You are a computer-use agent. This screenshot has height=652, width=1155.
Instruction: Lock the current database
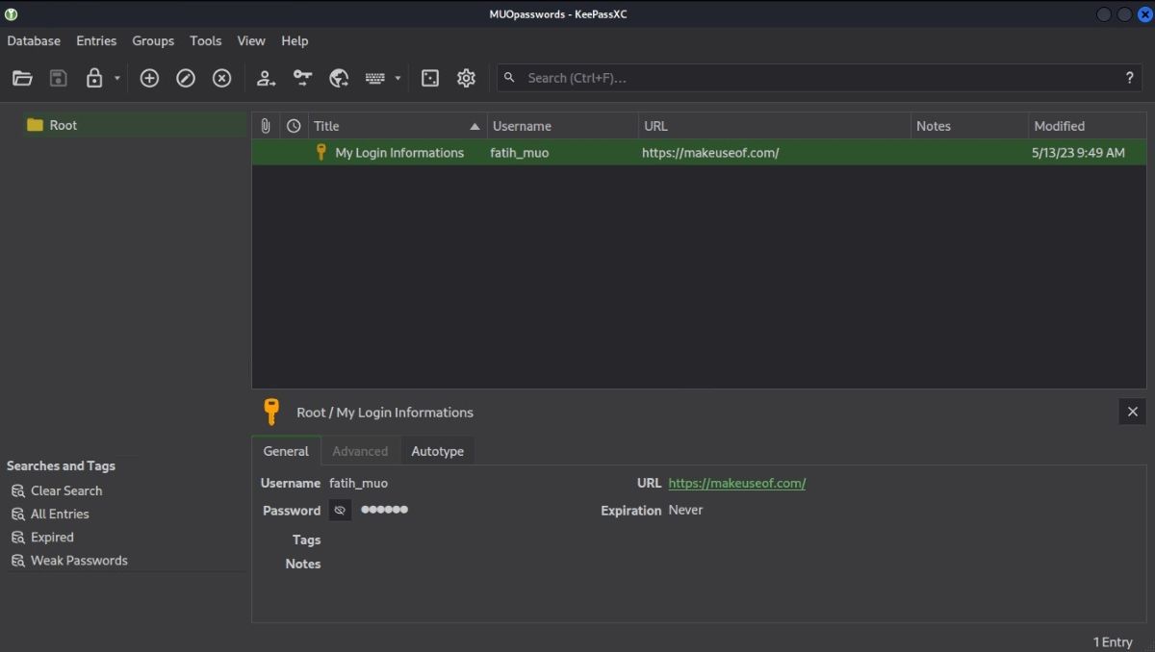point(93,78)
